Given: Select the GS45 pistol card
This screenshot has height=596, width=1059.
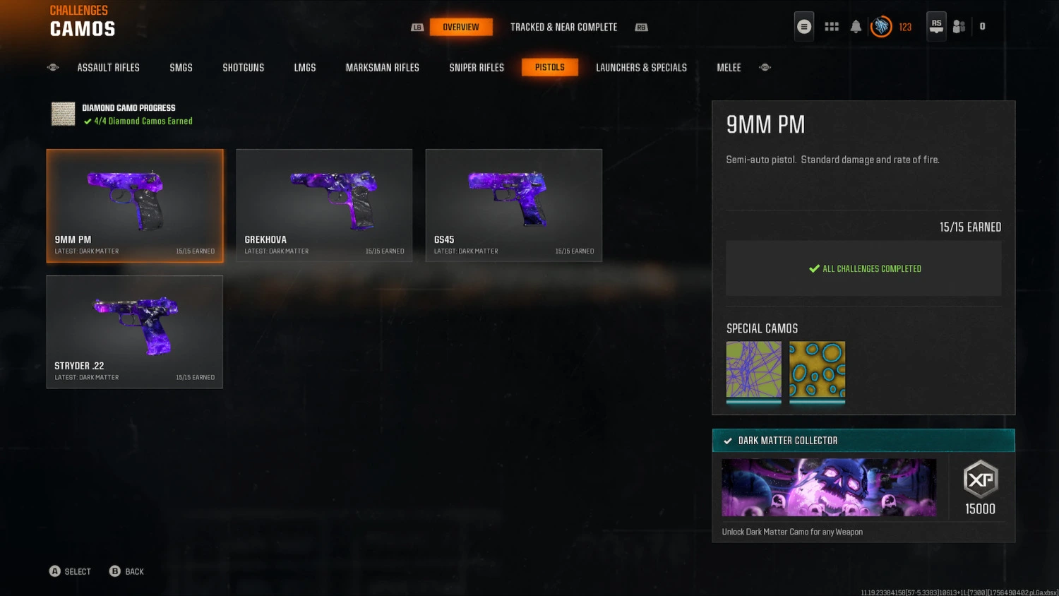Looking at the screenshot, I should tap(514, 205).
